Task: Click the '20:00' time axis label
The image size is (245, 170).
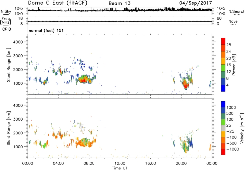Action: coord(181,164)
